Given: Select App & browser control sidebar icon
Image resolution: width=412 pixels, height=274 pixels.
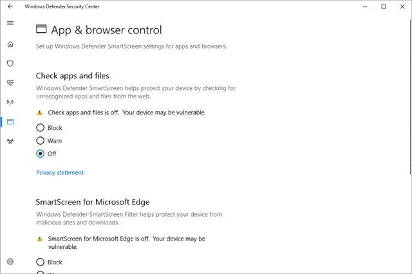Looking at the screenshot, I should click(10, 122).
